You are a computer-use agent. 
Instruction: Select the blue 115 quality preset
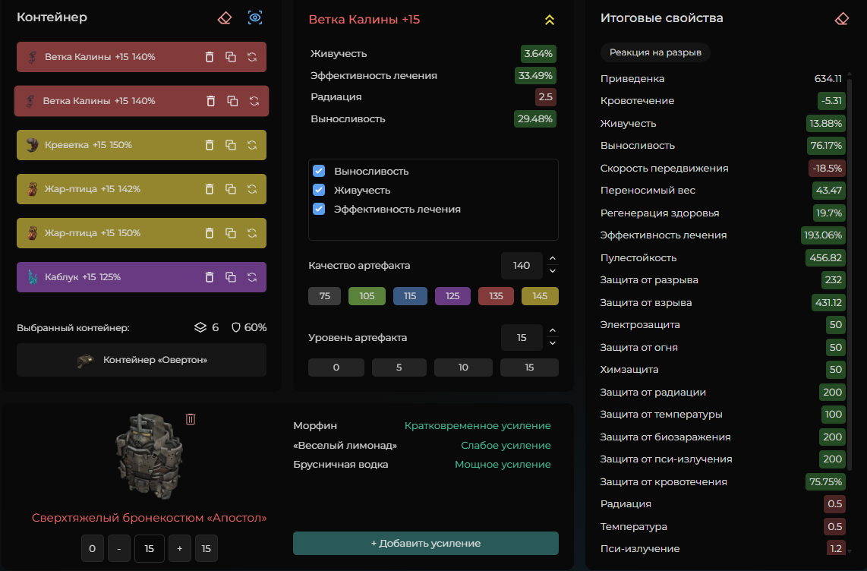click(x=410, y=296)
